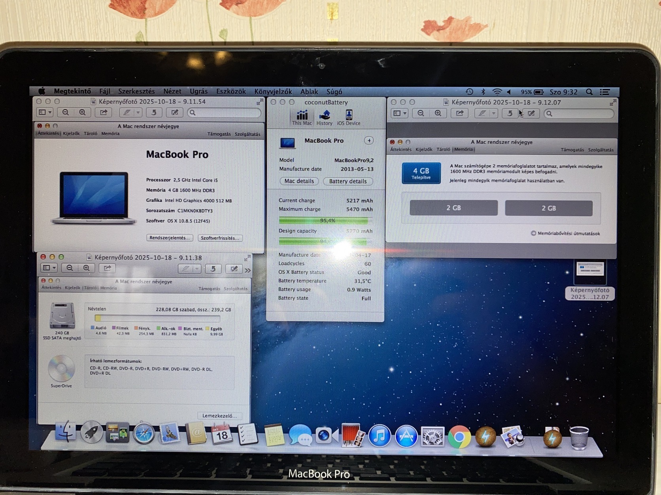Launch Google Chrome from the Dock

[459, 437]
